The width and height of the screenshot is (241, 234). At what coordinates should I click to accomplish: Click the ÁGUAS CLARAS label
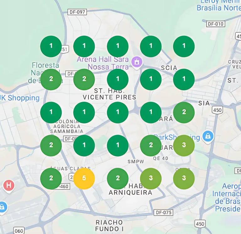point(71,168)
